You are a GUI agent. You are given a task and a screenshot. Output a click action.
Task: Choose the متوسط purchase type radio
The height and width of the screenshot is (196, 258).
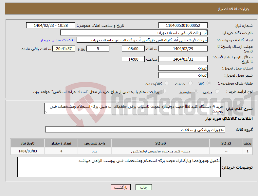196,91
